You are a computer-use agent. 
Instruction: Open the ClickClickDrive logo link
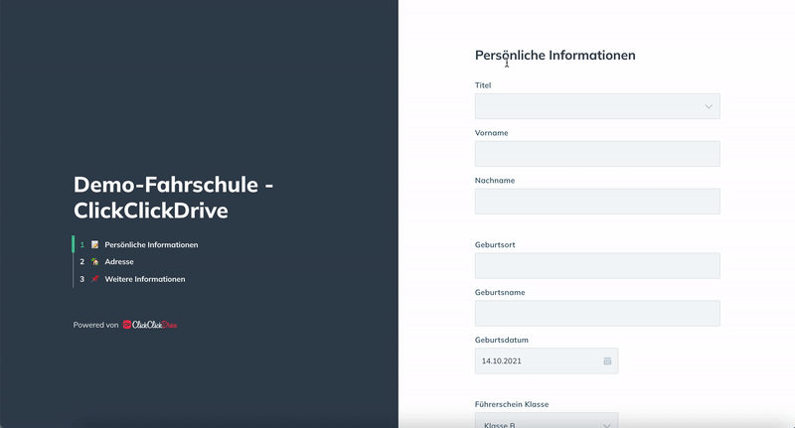click(x=150, y=325)
